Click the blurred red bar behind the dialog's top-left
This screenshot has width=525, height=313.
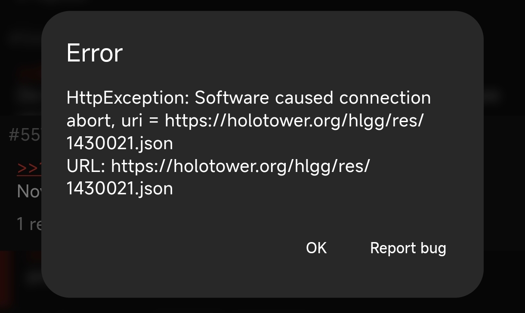pyautogui.click(x=29, y=74)
